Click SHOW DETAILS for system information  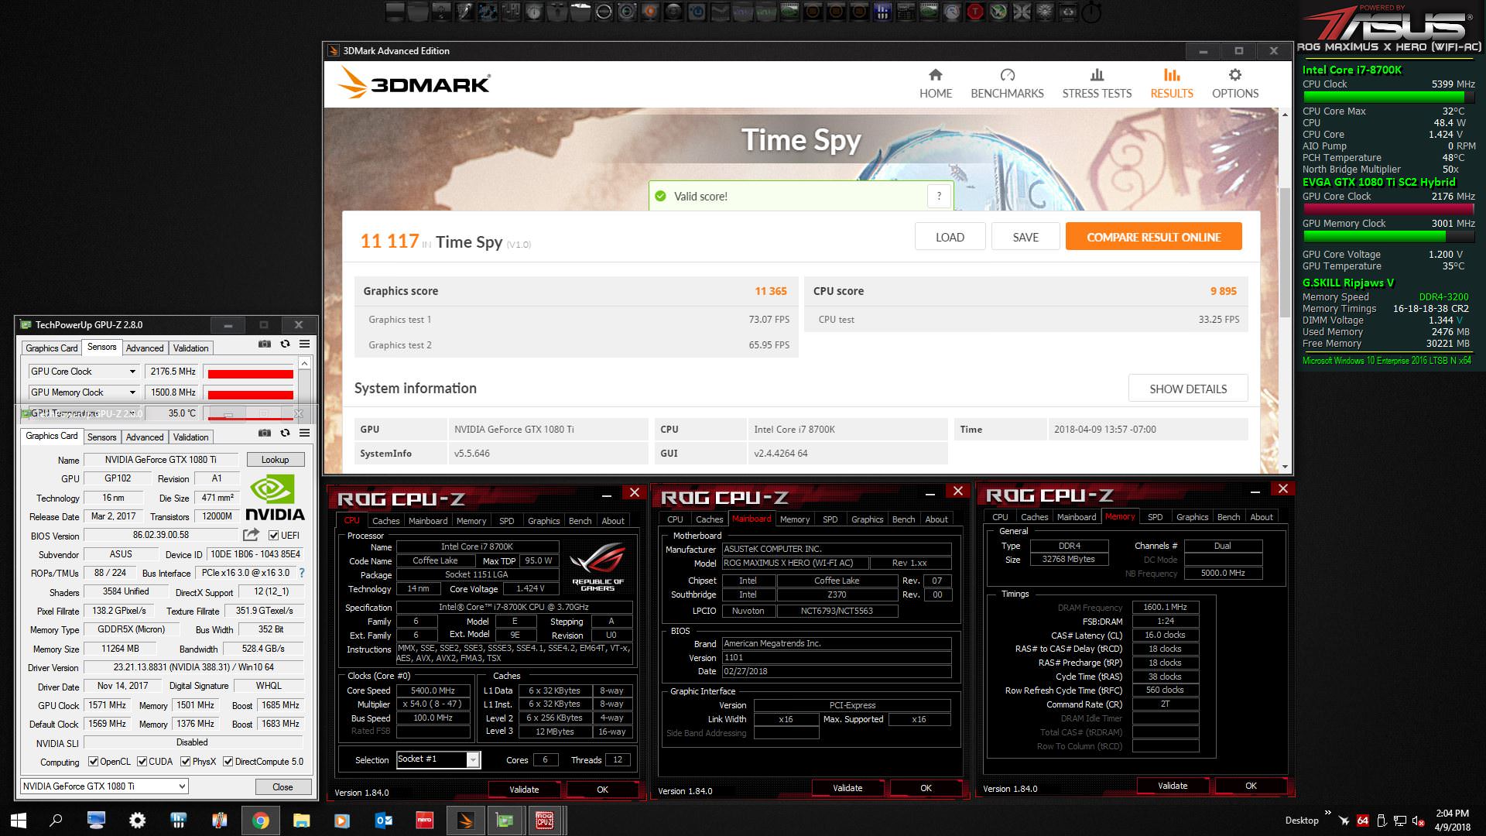coord(1188,389)
